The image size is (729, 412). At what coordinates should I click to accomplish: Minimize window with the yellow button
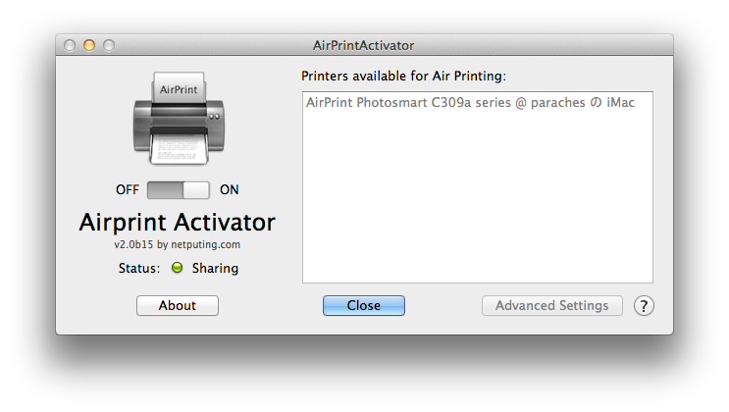coord(89,45)
